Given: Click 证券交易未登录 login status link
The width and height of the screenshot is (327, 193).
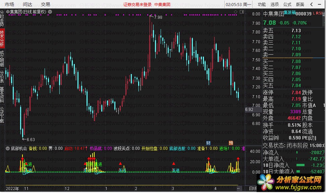Looking at the screenshot, I should [x=138, y=4].
